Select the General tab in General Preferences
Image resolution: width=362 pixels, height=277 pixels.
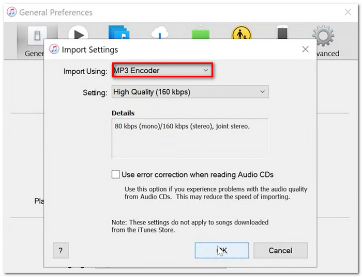pyautogui.click(x=37, y=36)
